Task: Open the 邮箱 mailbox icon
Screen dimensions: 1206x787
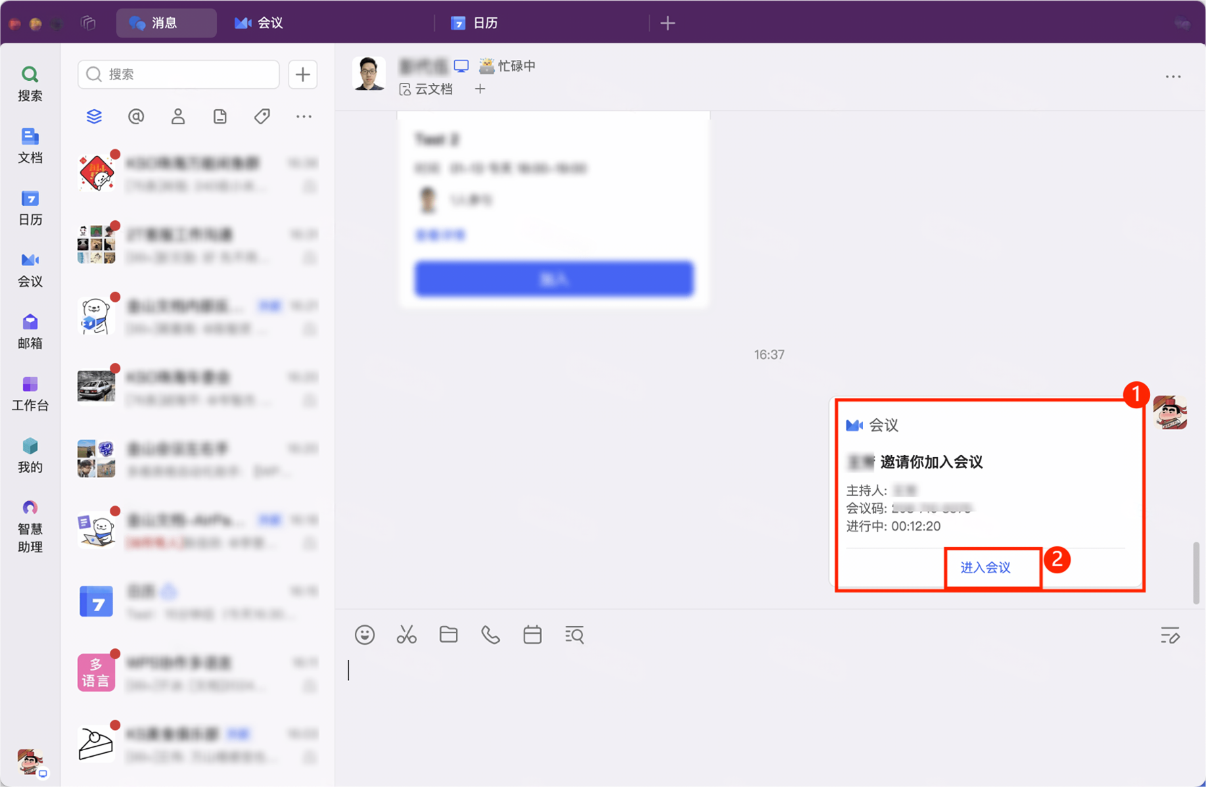Action: pos(30,331)
